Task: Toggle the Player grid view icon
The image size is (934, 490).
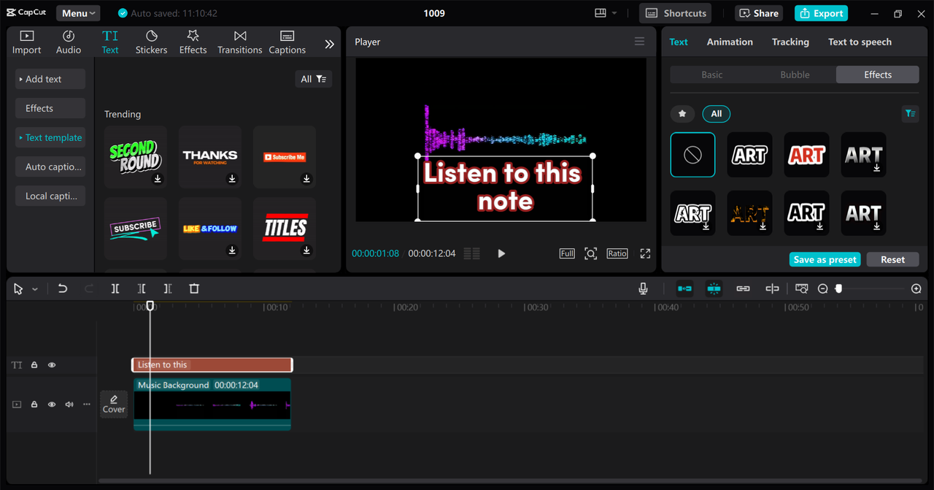Action: [472, 253]
